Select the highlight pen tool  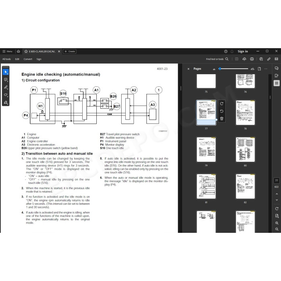(6, 87)
